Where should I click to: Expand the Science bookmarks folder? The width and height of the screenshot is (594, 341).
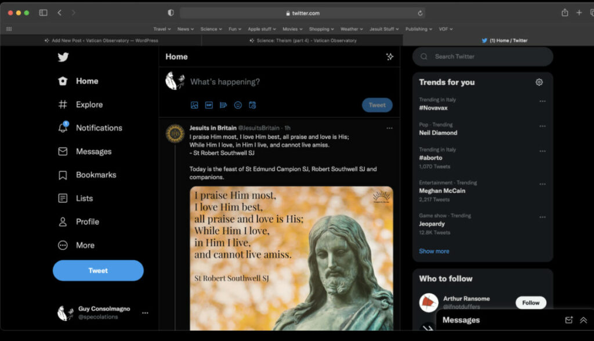coord(211,29)
